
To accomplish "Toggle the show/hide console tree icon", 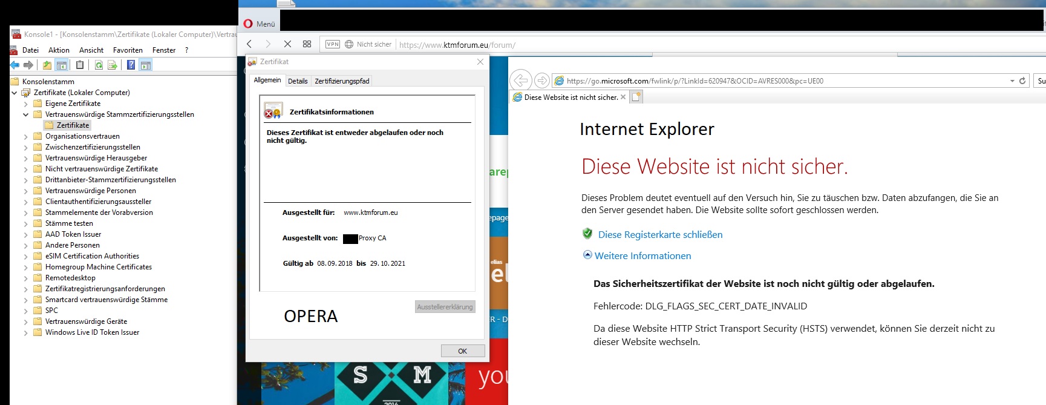I will pyautogui.click(x=62, y=65).
